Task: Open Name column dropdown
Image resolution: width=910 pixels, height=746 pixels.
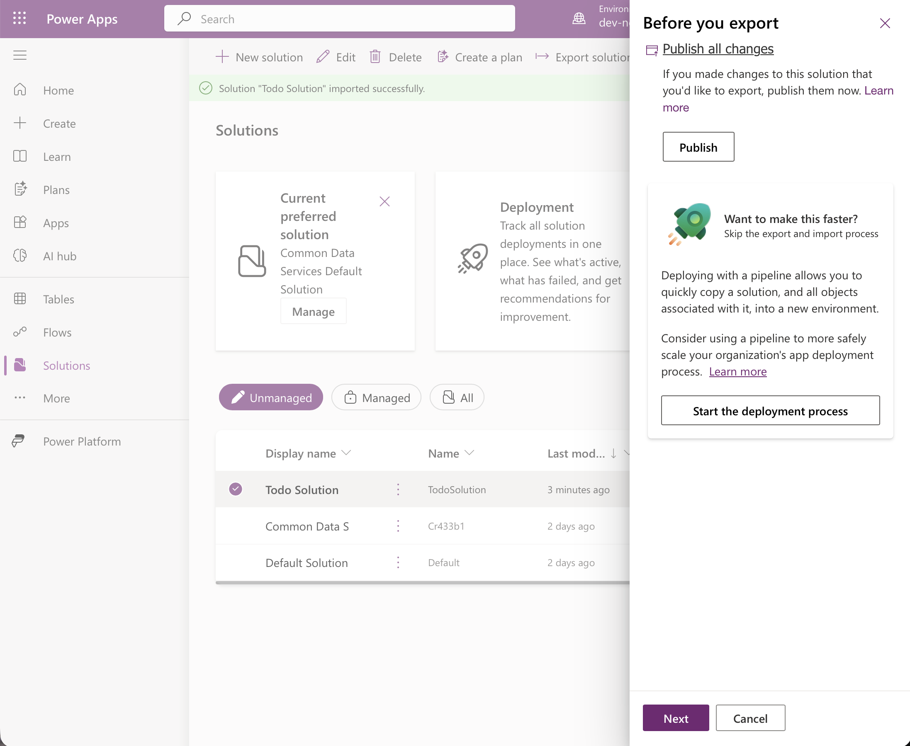Action: tap(469, 453)
